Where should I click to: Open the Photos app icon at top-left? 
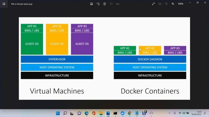pos(4,4)
